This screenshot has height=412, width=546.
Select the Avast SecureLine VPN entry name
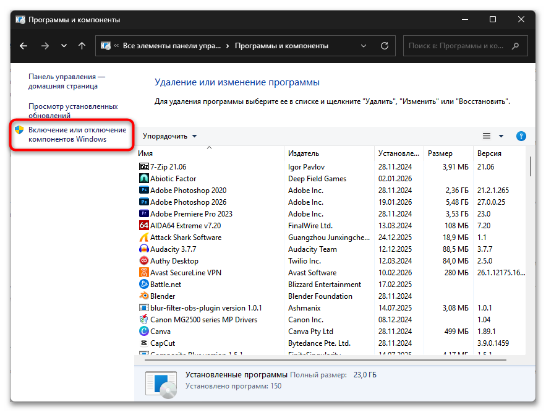click(x=186, y=272)
